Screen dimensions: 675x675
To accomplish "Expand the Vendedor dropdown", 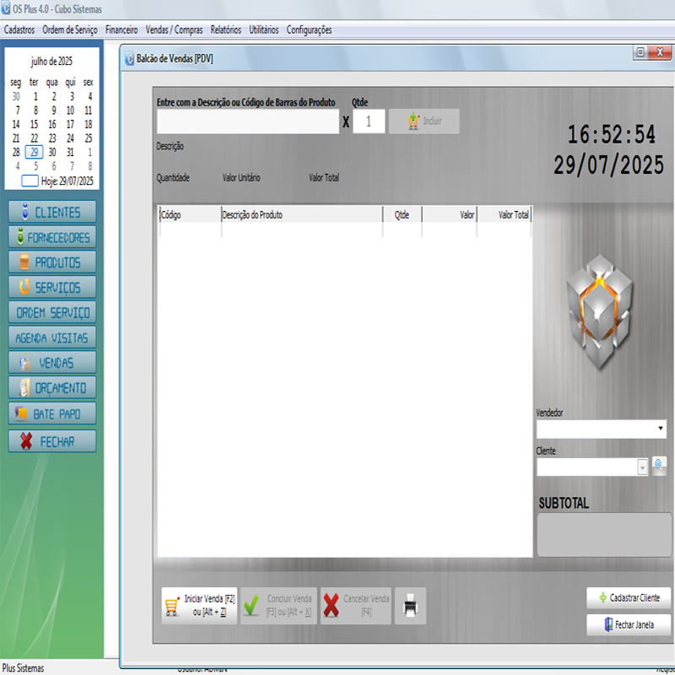I will (x=660, y=429).
